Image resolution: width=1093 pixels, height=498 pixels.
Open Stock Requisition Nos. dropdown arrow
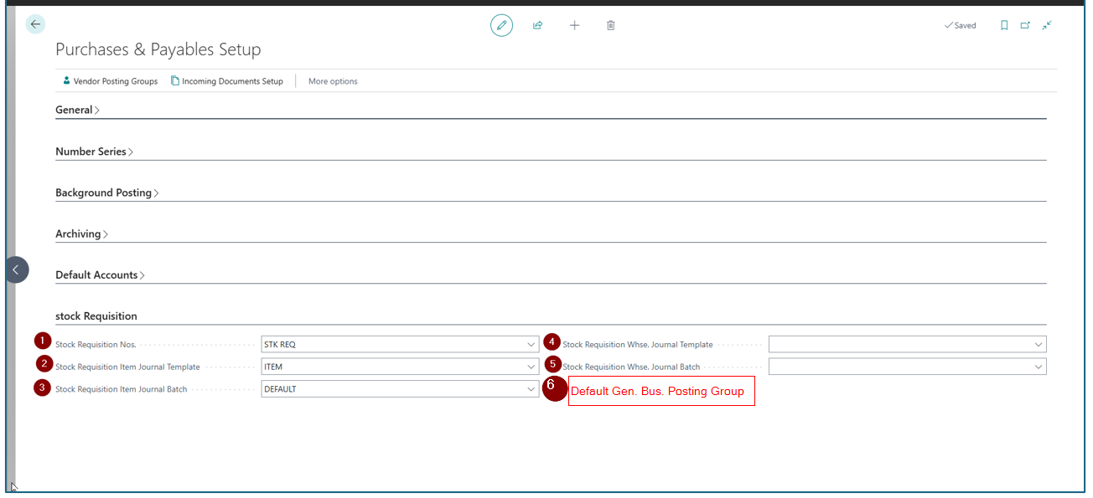pos(531,344)
